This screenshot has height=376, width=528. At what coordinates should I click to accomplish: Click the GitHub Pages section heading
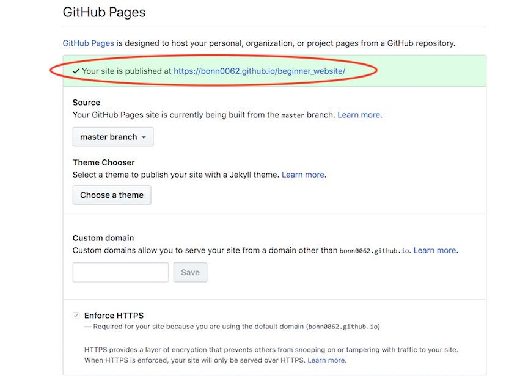[x=105, y=12]
